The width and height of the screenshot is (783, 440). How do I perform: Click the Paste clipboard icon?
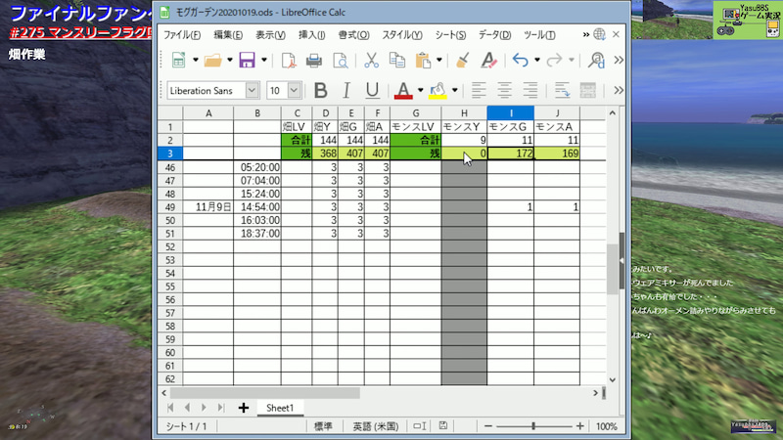click(423, 61)
